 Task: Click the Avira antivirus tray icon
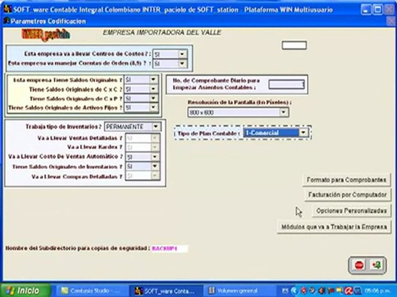tap(348, 291)
